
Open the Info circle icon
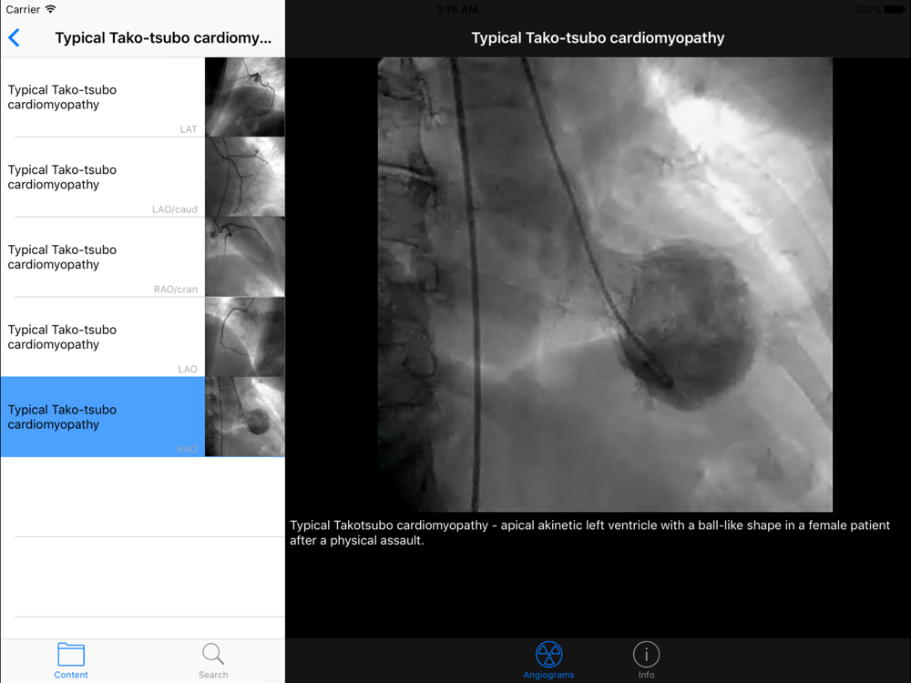(646, 655)
